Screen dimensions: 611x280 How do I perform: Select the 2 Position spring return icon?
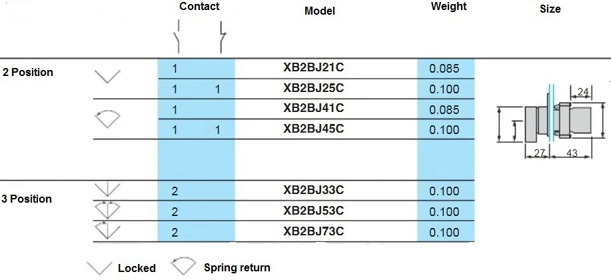(107, 119)
